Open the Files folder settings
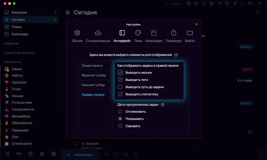This screenshot has height=160, width=267. point(190,33)
